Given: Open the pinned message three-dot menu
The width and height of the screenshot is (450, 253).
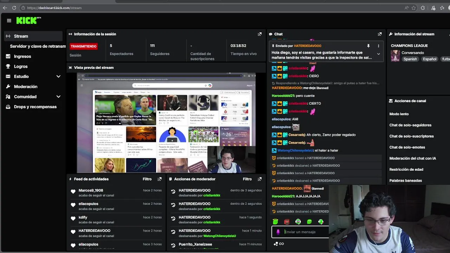Looking at the screenshot, I should point(378,46).
